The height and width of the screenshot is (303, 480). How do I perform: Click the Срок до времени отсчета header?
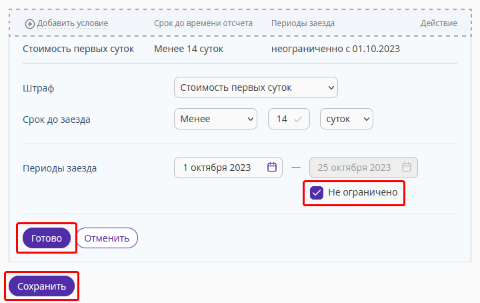pyautogui.click(x=203, y=23)
